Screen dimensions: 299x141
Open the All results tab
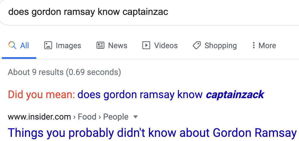point(19,46)
